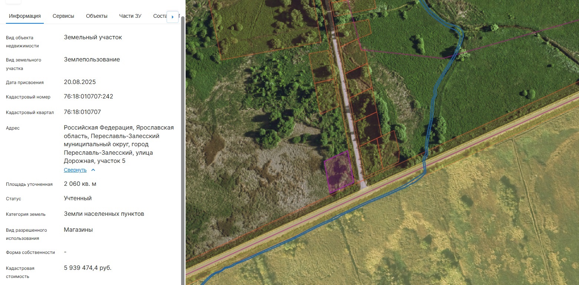Click the Магазины permitted use value
The image size is (579, 285).
[78, 230]
